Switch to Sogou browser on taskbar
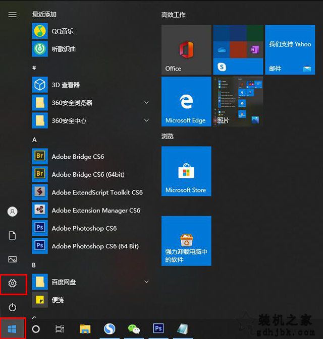The width and height of the screenshot is (323, 339). [x=110, y=329]
